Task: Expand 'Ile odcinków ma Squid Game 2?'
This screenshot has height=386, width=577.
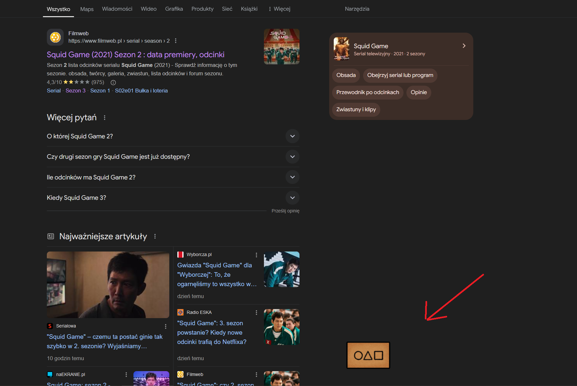Action: pyautogui.click(x=292, y=177)
